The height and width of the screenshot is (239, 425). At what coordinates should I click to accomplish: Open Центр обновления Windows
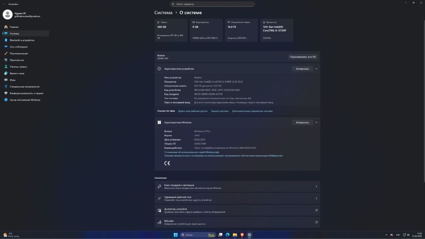26,100
